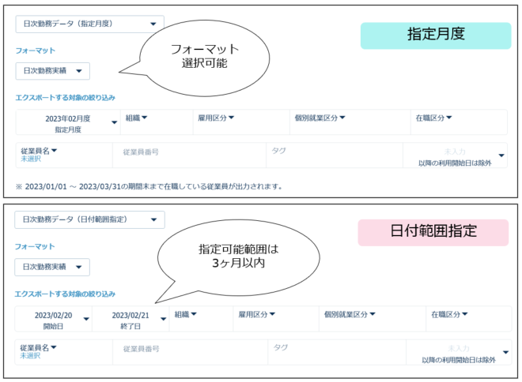This screenshot has height=382, width=522.
Task: Click the フォーマット heading in the 指定月度 panel
Action: point(36,51)
